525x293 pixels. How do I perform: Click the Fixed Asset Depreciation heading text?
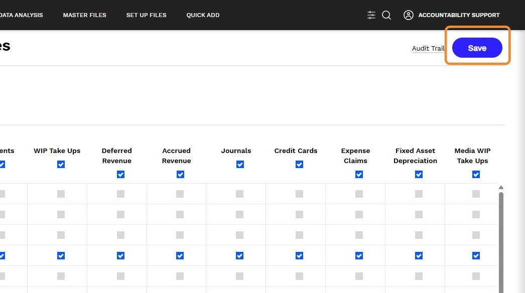click(x=415, y=156)
